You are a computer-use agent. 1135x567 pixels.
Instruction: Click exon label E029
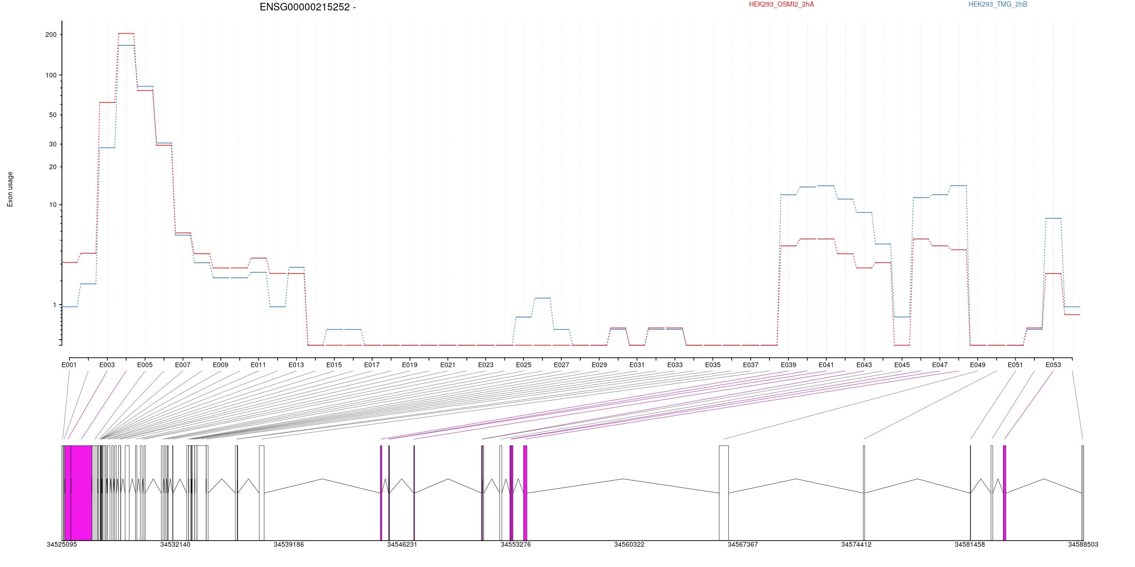[599, 365]
